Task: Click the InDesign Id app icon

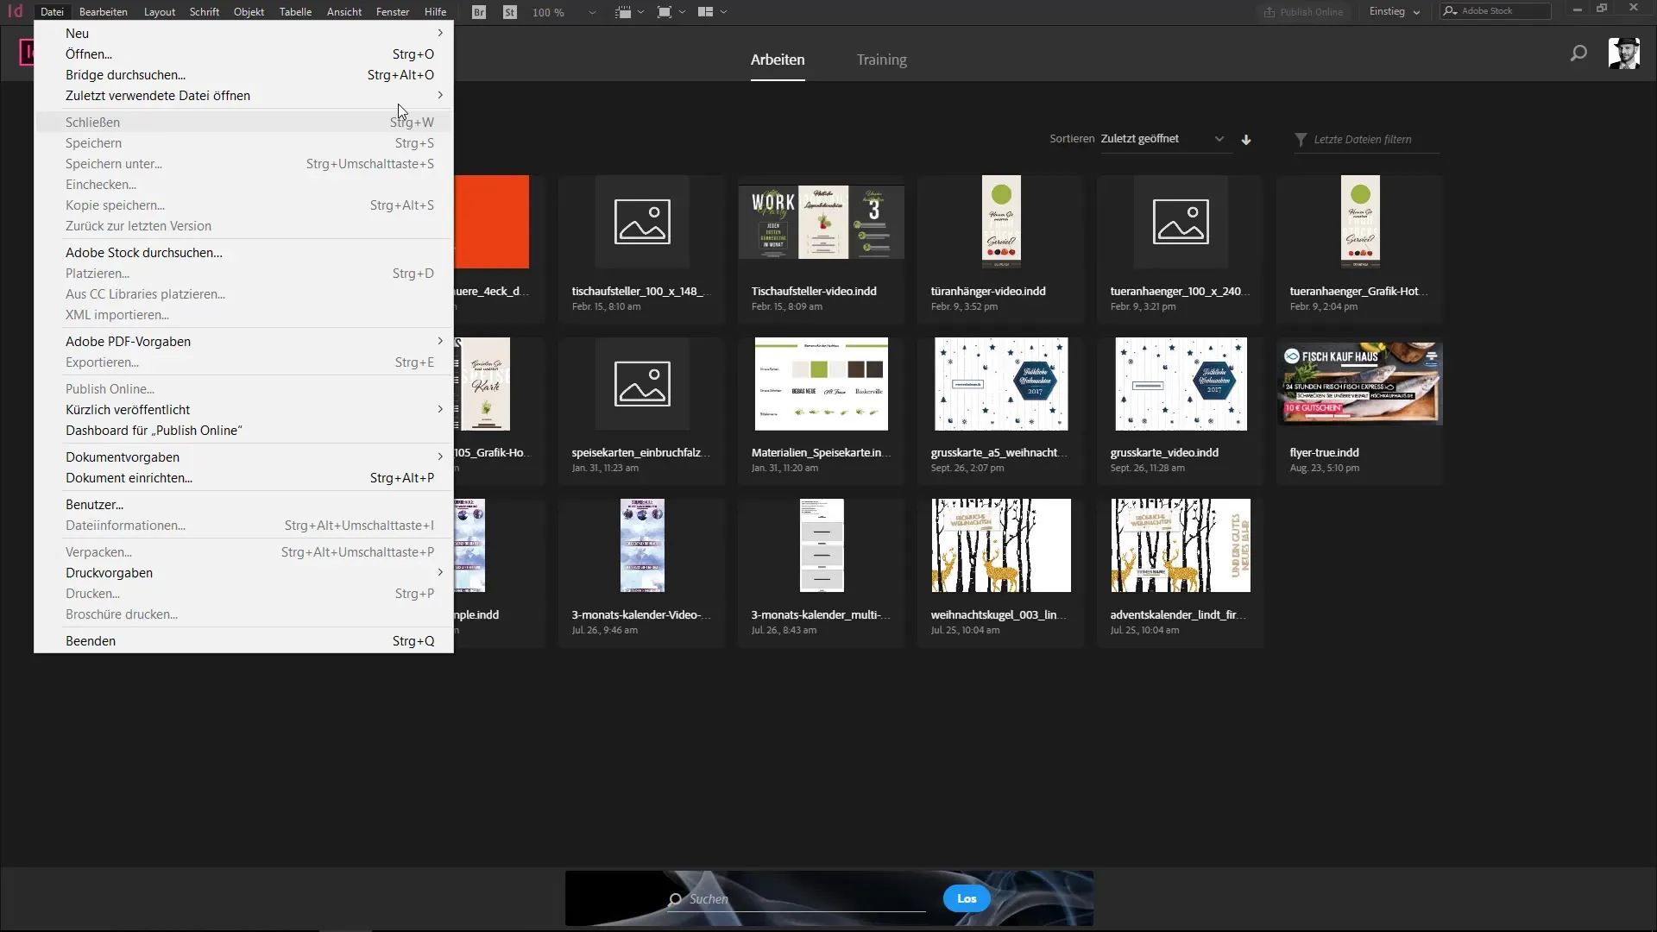Action: coord(16,12)
